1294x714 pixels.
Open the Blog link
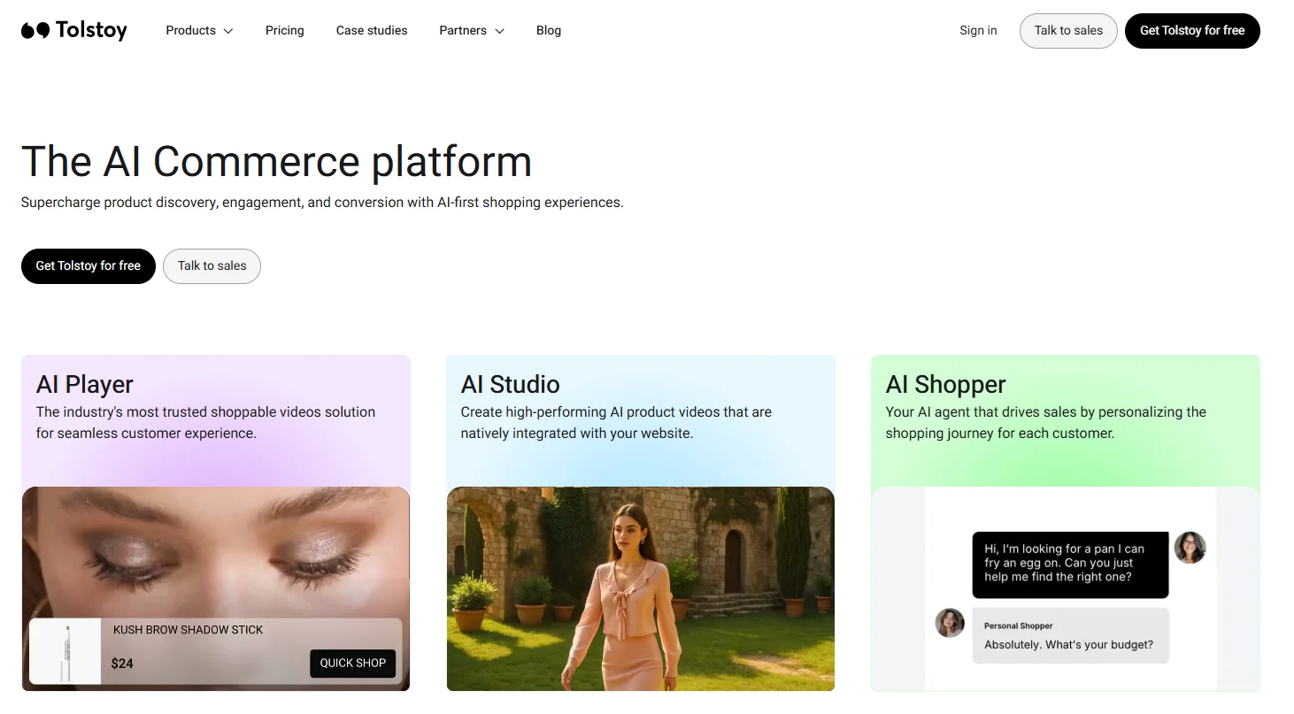(x=549, y=30)
